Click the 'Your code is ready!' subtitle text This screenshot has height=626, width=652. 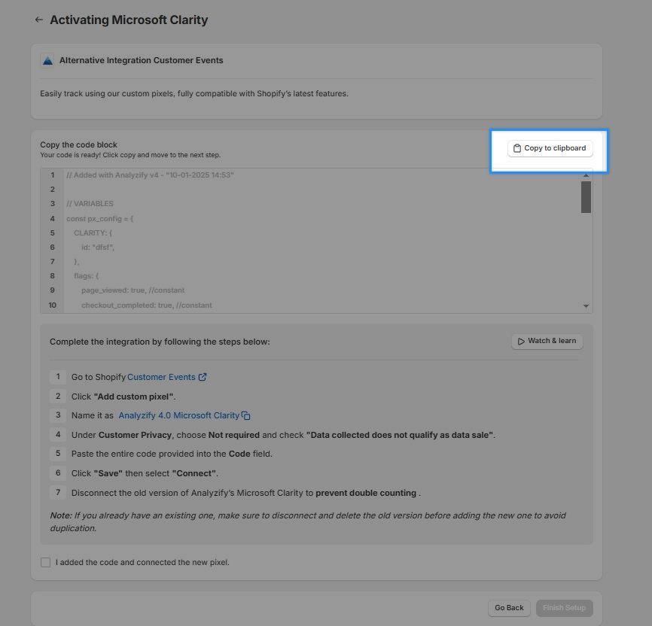pos(130,155)
